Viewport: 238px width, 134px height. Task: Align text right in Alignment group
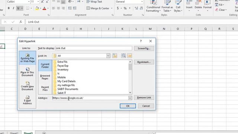(x=63, y=8)
